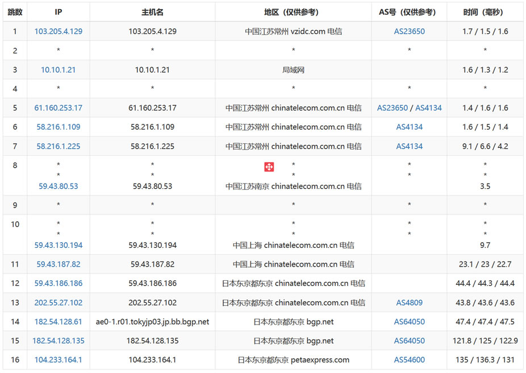The width and height of the screenshot is (526, 373).
Task: Open IP link 182.54.128.135
Action: pyautogui.click(x=59, y=341)
